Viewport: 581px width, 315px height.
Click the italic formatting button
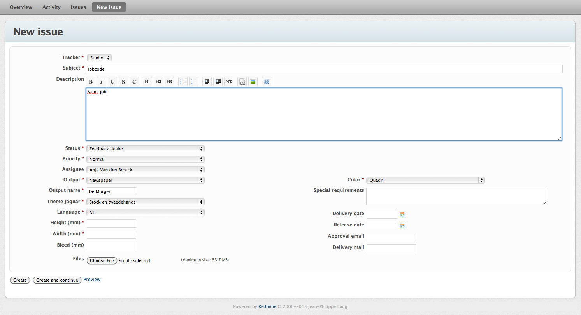pos(102,82)
